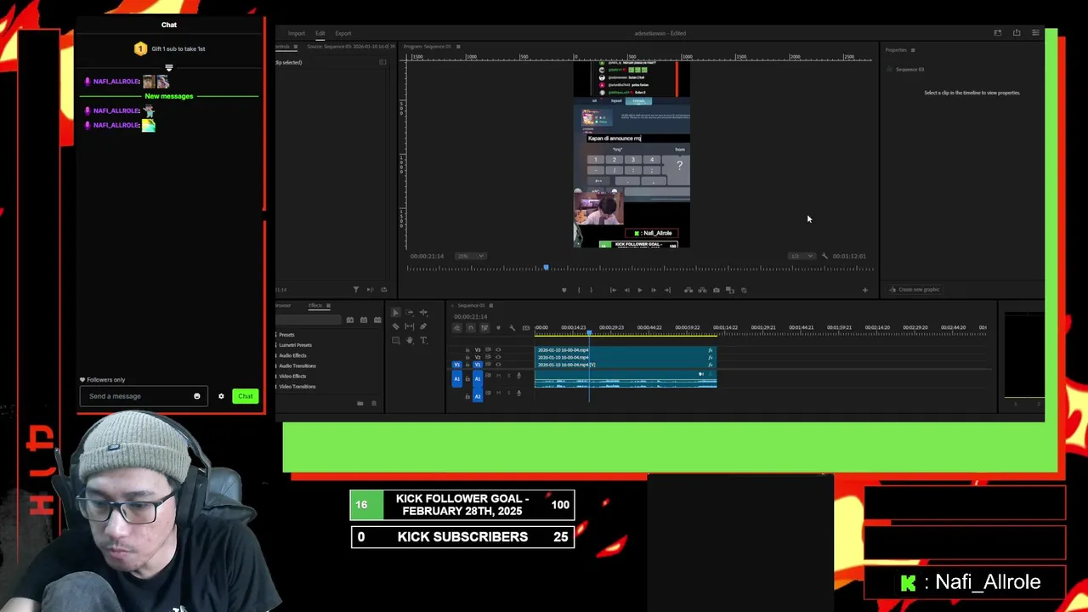1088x612 pixels.
Task: Click the Export Frame camera icon
Action: coord(717,290)
